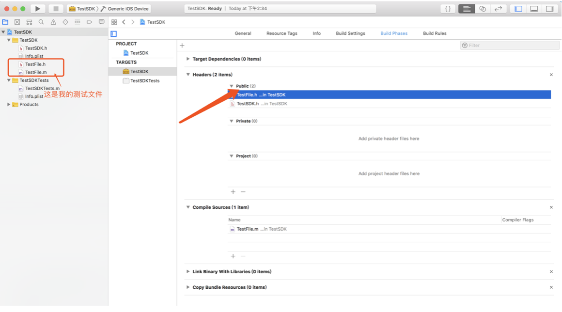Select the TestSDKTests target
562x312 pixels.
tap(141, 81)
